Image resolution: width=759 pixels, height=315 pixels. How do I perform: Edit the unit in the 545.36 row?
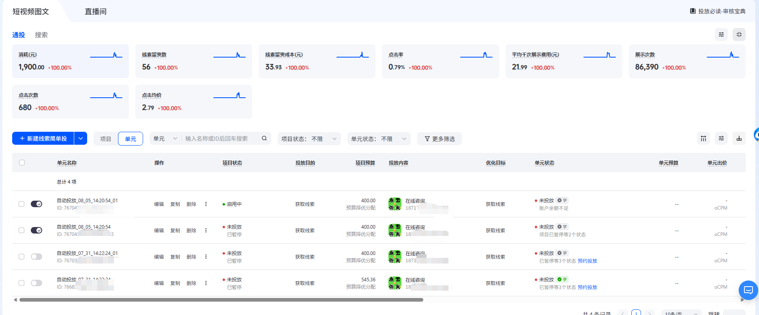pos(159,283)
